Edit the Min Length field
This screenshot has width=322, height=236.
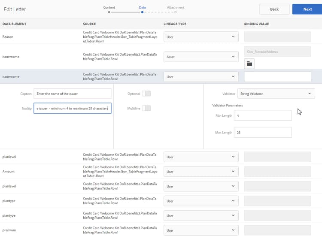(x=263, y=115)
